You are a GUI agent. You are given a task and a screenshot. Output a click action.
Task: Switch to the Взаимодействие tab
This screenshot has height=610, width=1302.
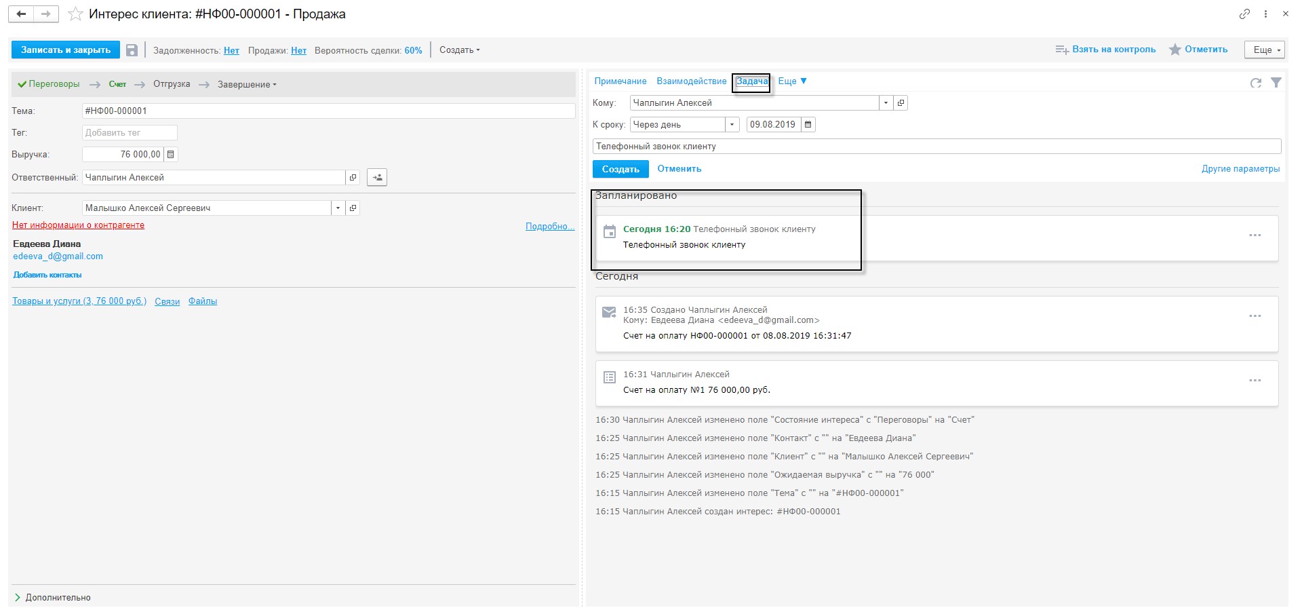coord(691,81)
